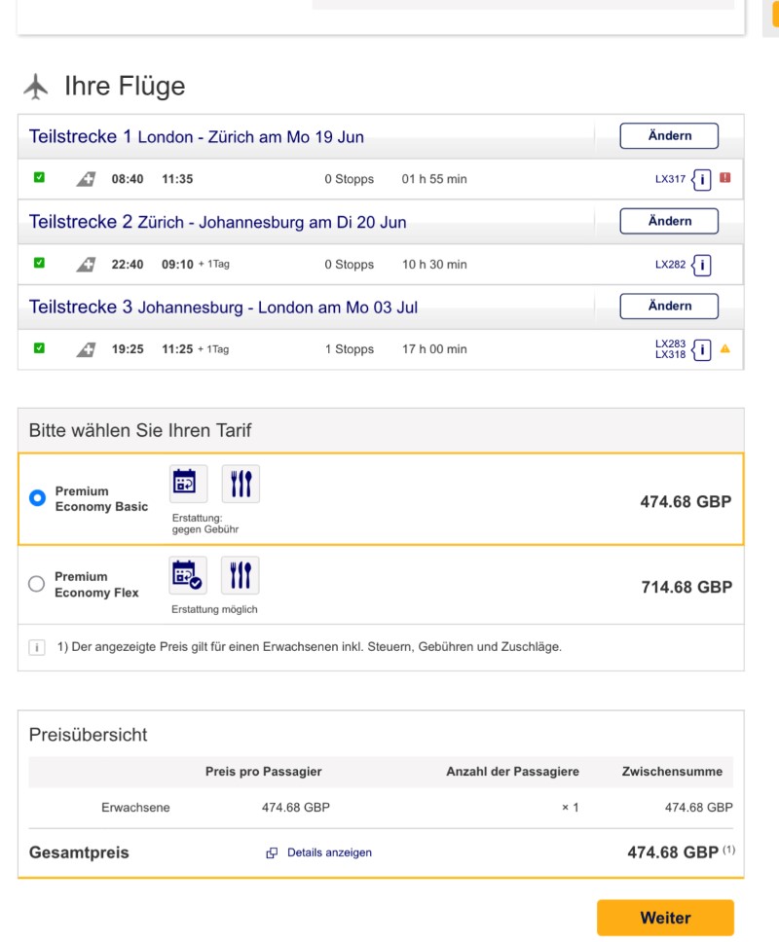This screenshot has height=942, width=779.
Task: Toggle green checkbox for 08:40 London flight
Action: coord(39,177)
